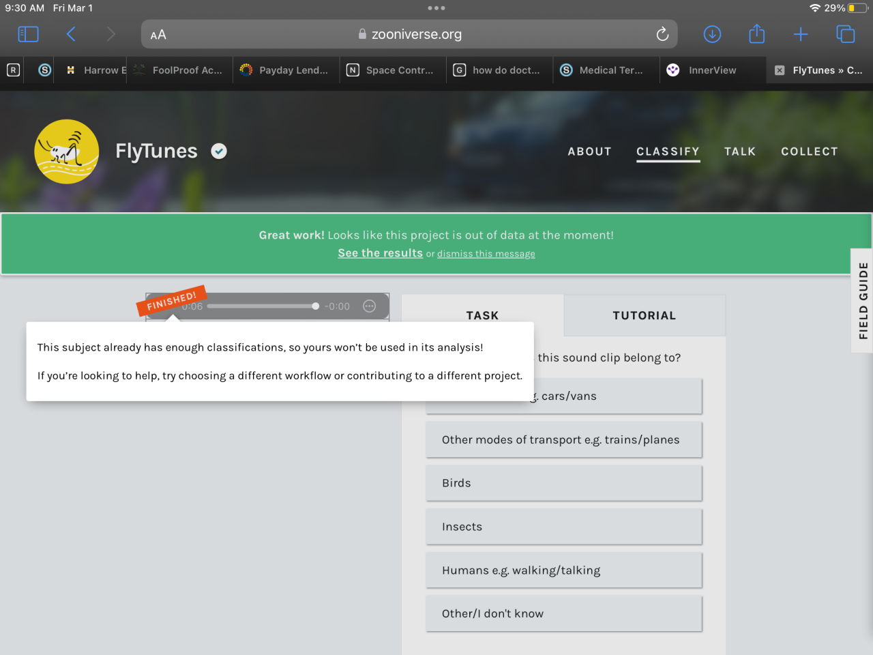Choose the Other/I don't know answer
This screenshot has height=655, width=873.
point(564,613)
